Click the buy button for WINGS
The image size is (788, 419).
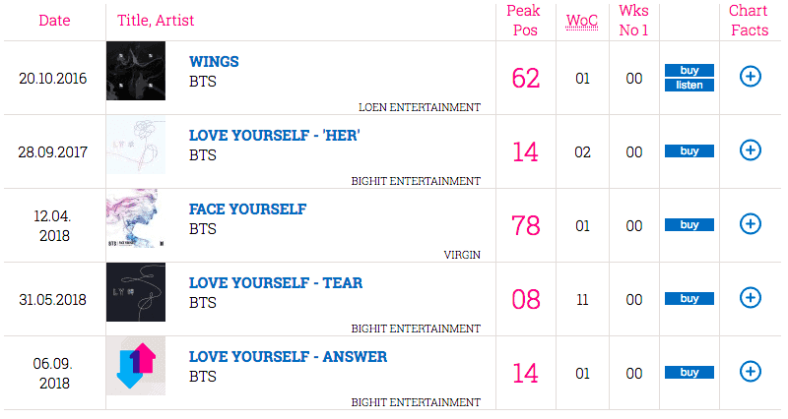(x=689, y=70)
